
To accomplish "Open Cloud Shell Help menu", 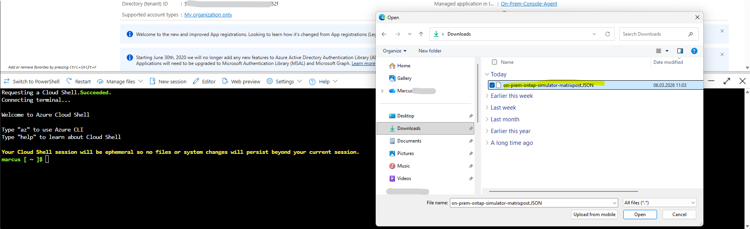I will coord(323,81).
